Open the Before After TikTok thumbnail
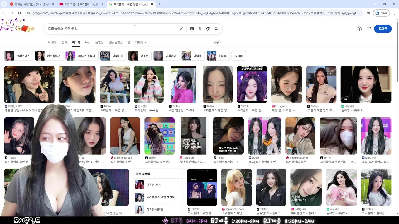This screenshot has height=224, width=399. [202, 187]
